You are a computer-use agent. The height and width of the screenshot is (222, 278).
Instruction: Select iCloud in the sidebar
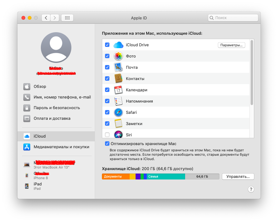(56, 136)
